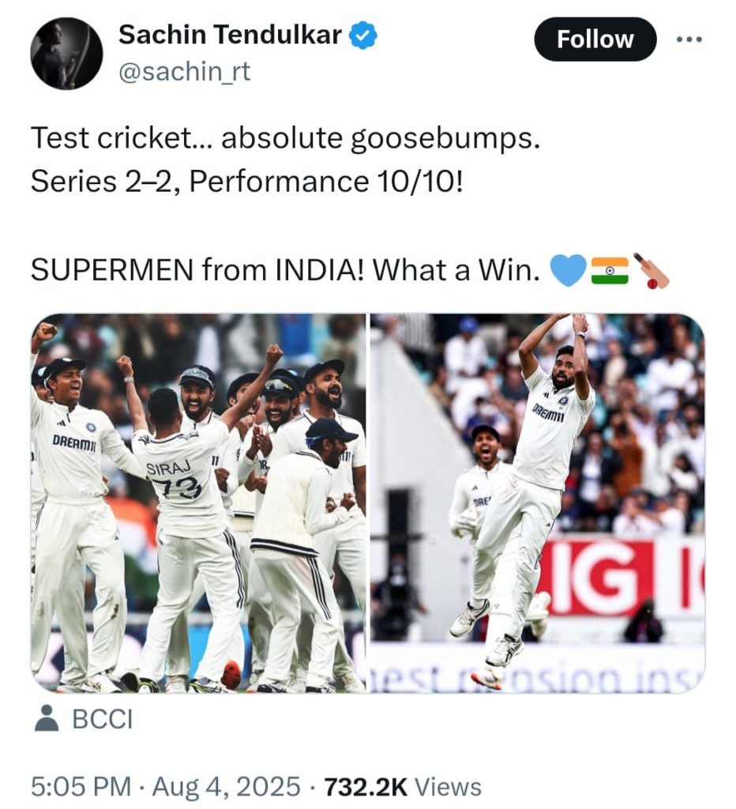The width and height of the screenshot is (736, 809).
Task: Open the tagged BCCI account link
Action: (x=103, y=719)
